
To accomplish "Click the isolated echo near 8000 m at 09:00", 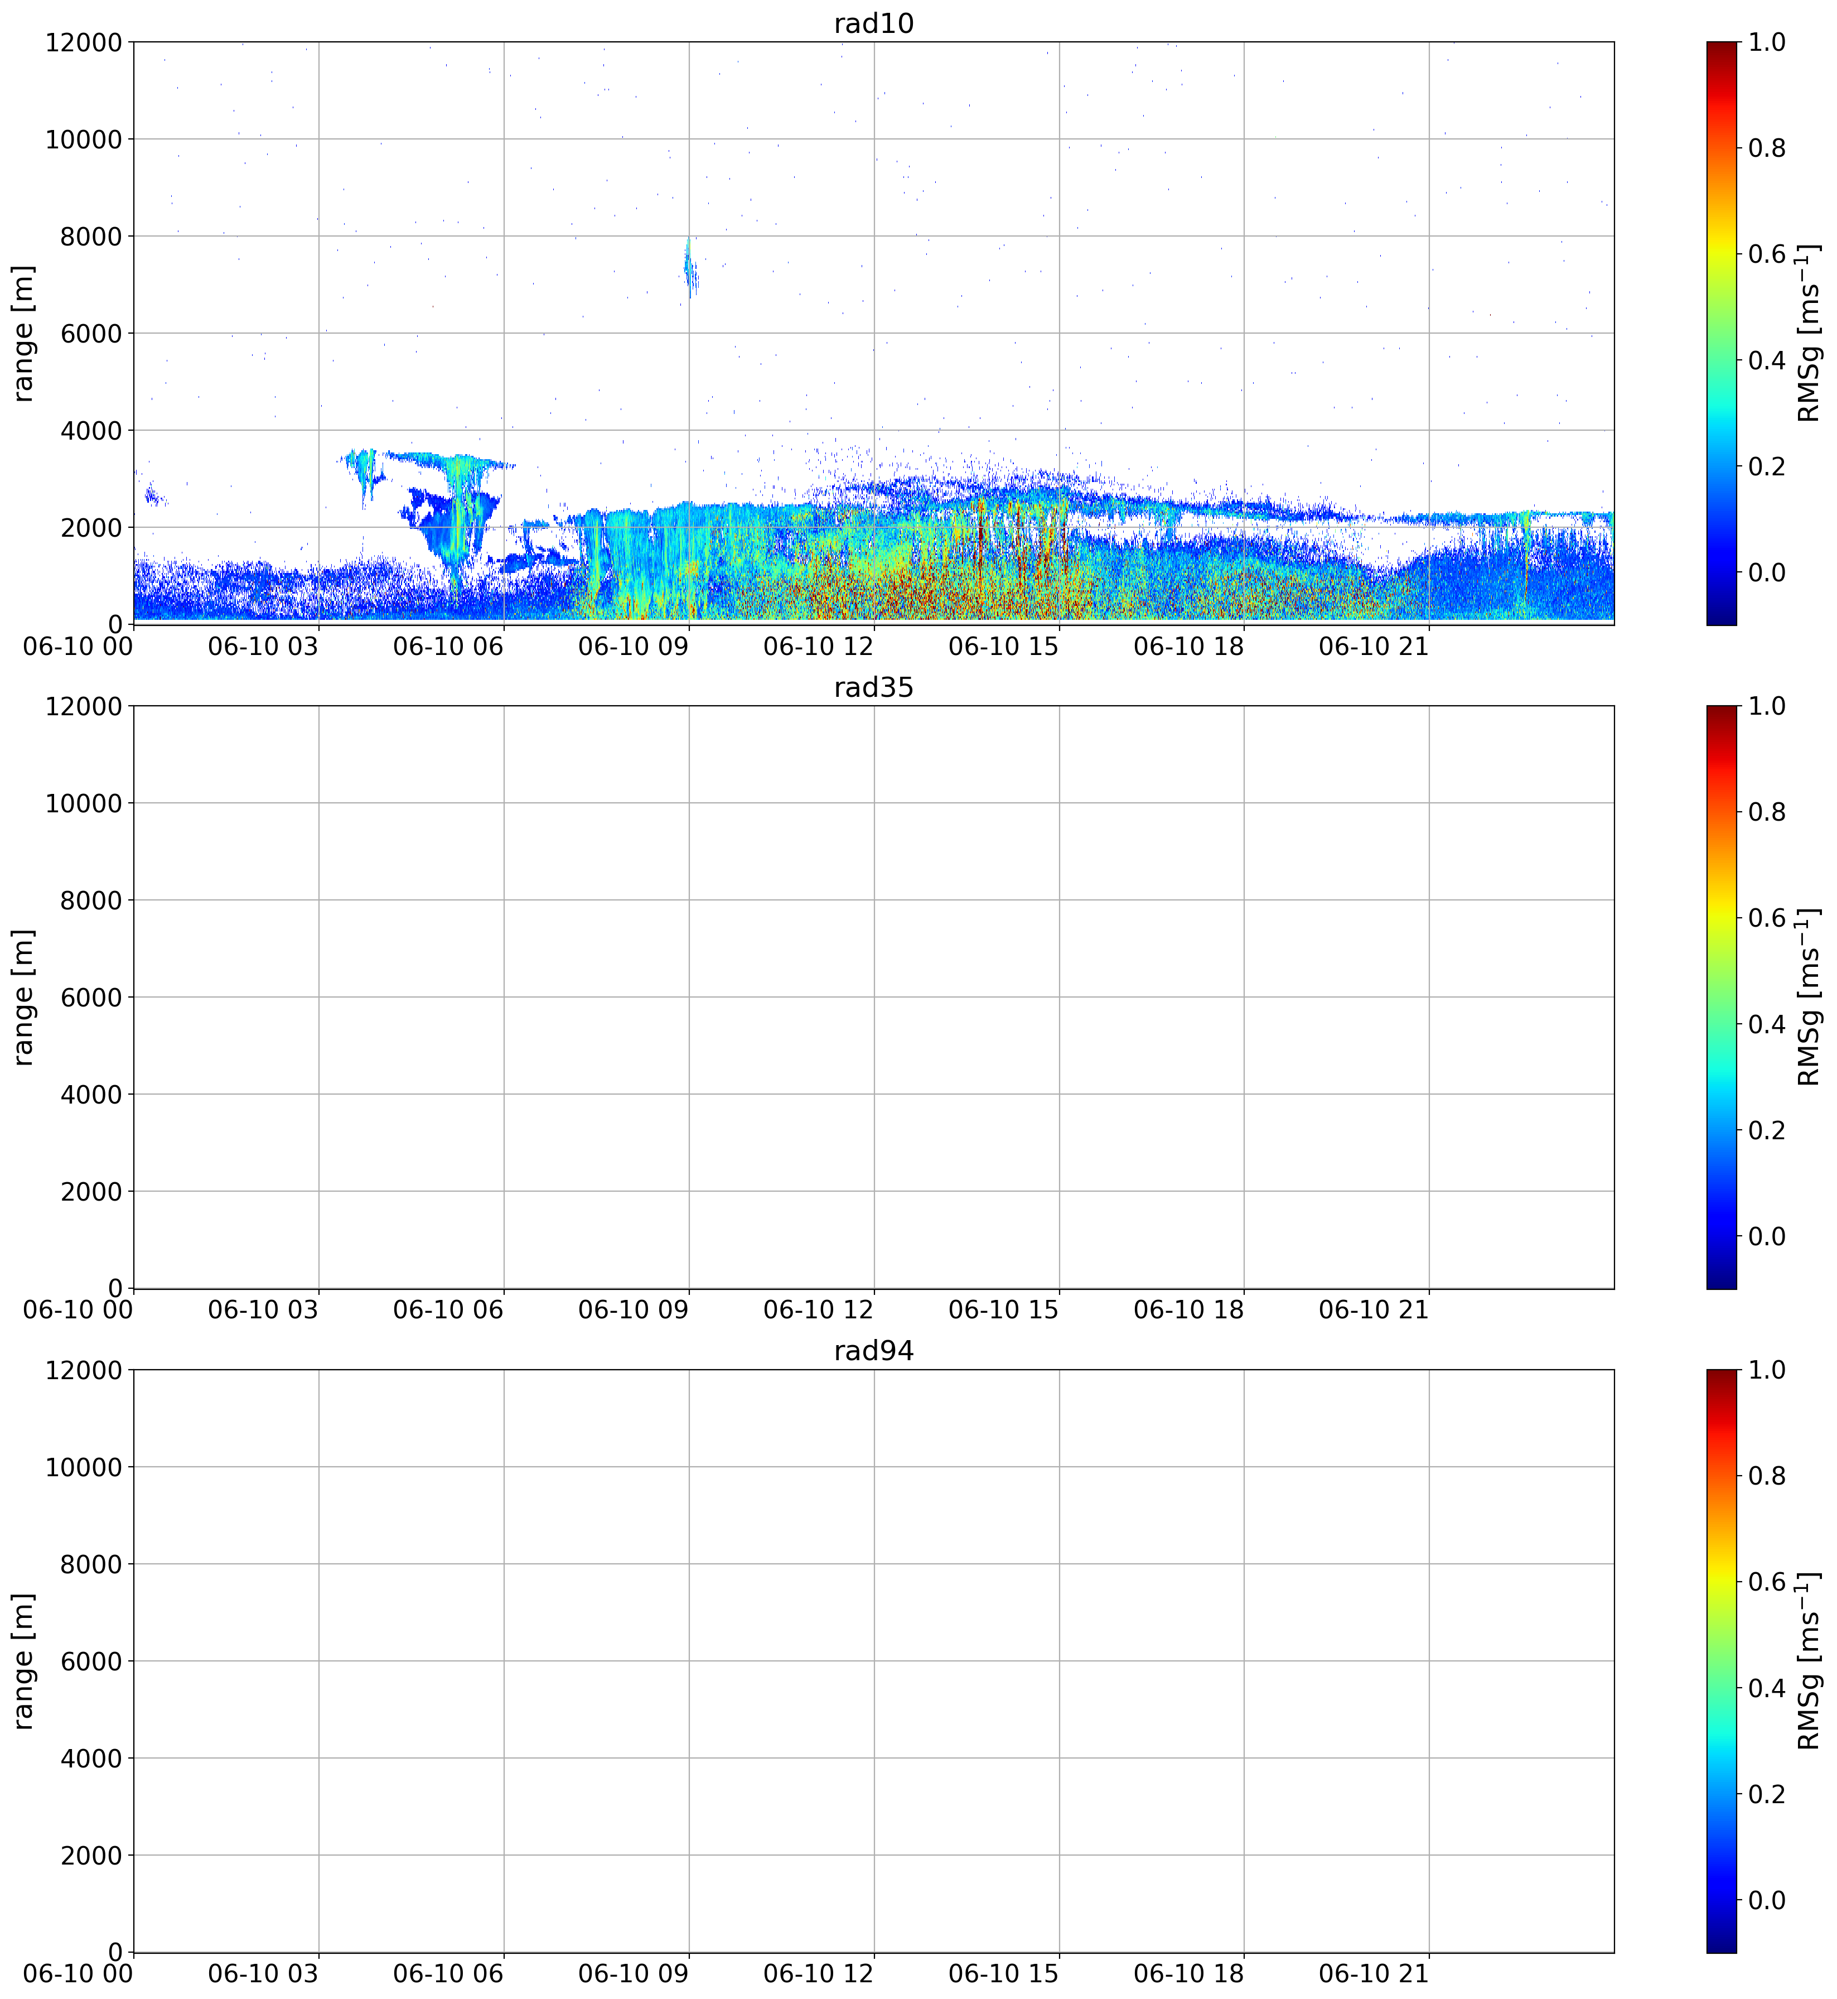I will [691, 268].
